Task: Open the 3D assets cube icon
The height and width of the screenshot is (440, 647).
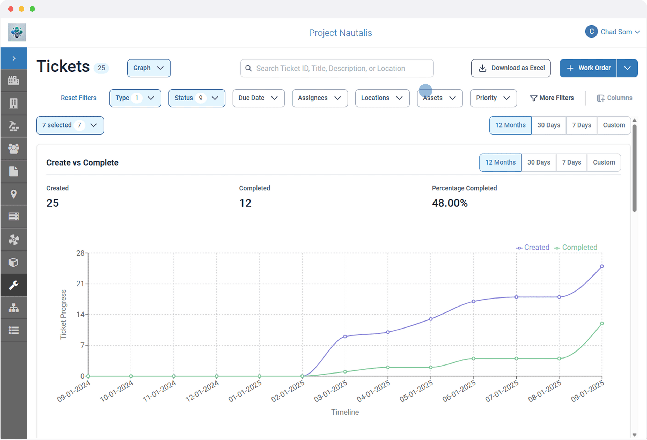Action: tap(14, 262)
